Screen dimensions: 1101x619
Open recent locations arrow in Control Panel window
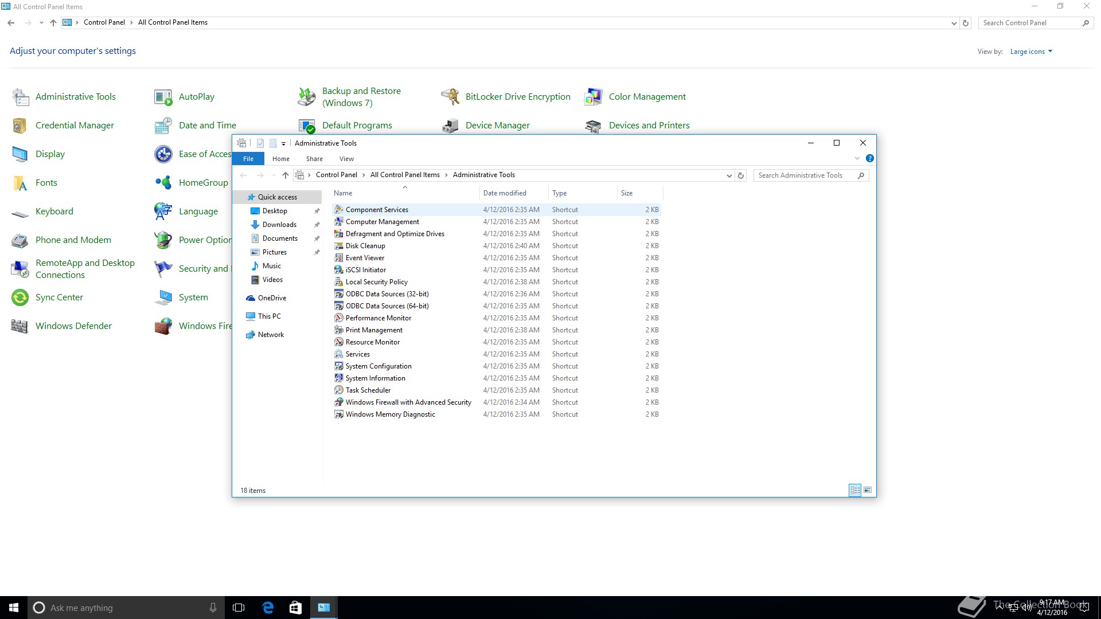coord(41,23)
